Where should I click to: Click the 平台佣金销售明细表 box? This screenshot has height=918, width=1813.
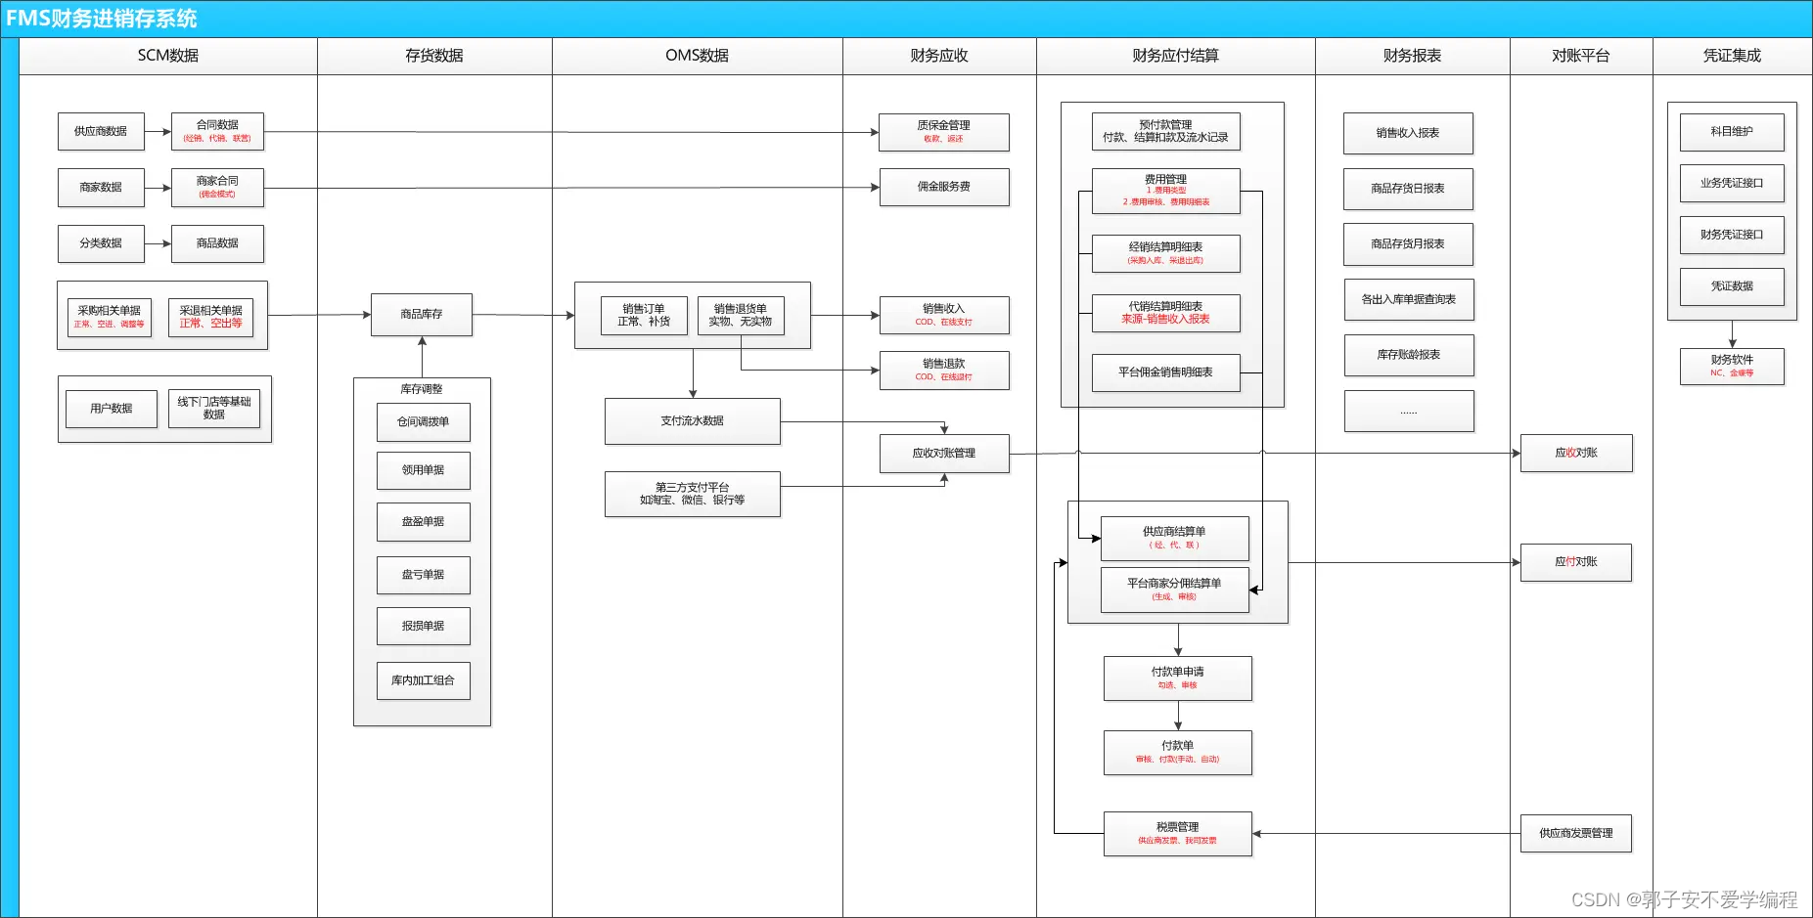click(1166, 372)
